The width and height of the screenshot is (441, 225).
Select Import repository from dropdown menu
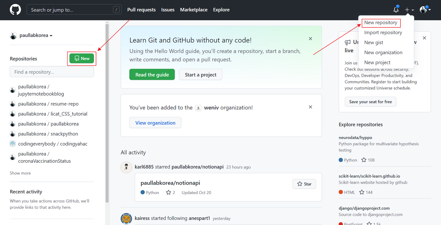point(383,33)
